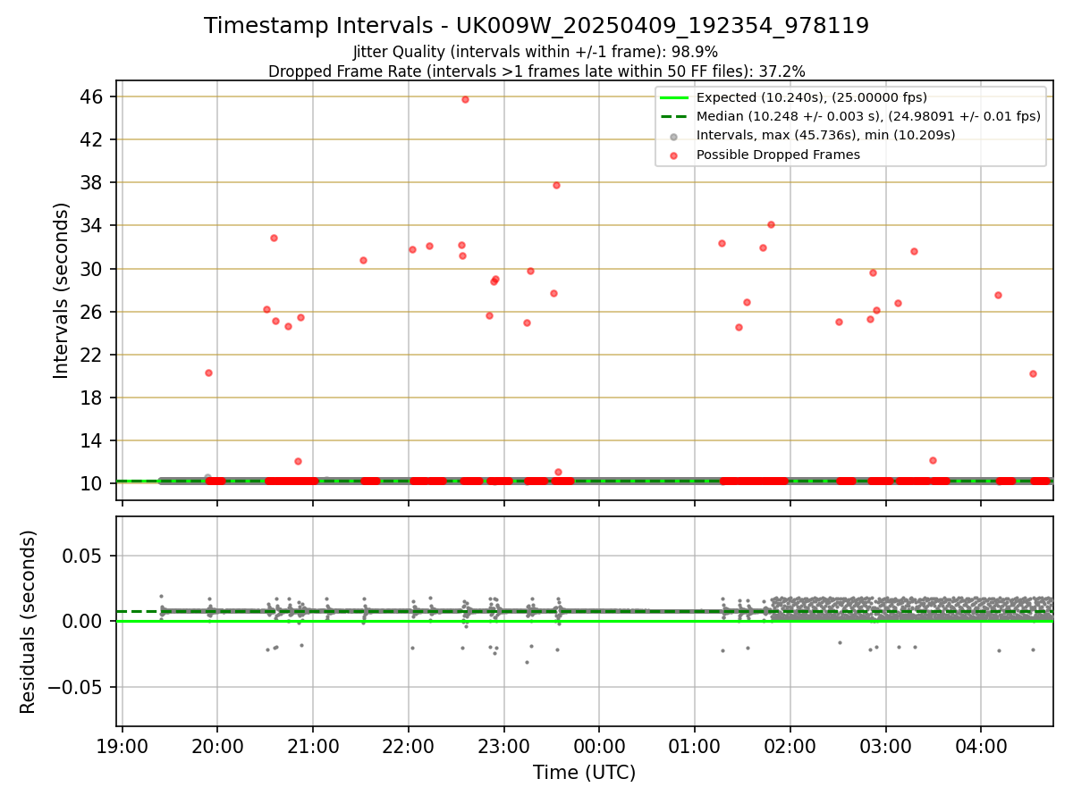Click the red point at 11 seconds near 23:30
This screenshot has width=1073, height=804.
click(x=558, y=472)
